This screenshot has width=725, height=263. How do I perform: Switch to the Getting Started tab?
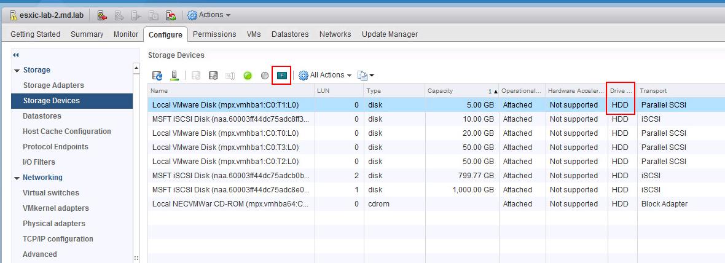(x=35, y=34)
